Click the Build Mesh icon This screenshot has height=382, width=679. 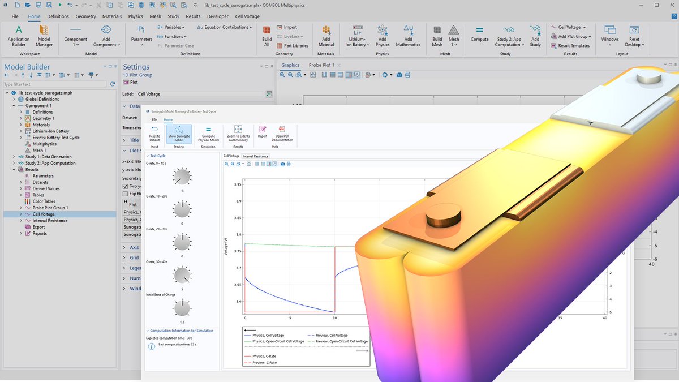[437, 36]
